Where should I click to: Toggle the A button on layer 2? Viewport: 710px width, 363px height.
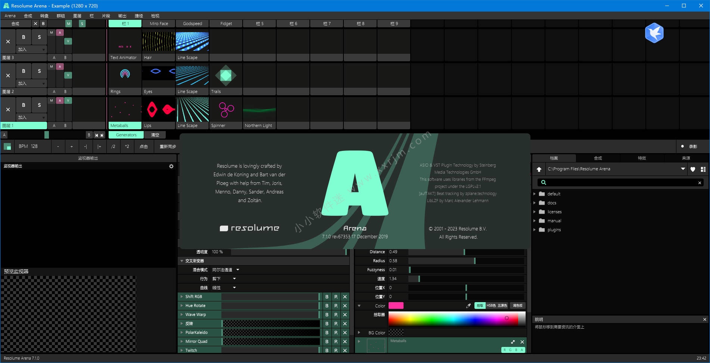pyautogui.click(x=60, y=66)
